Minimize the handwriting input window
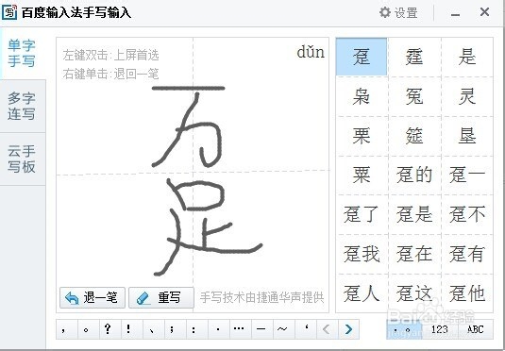Screen dimensions: 505x351 [455, 13]
